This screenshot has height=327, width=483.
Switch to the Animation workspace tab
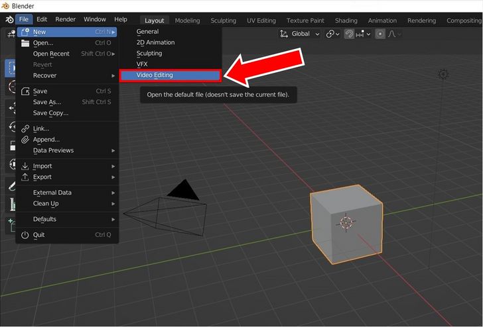coord(382,21)
